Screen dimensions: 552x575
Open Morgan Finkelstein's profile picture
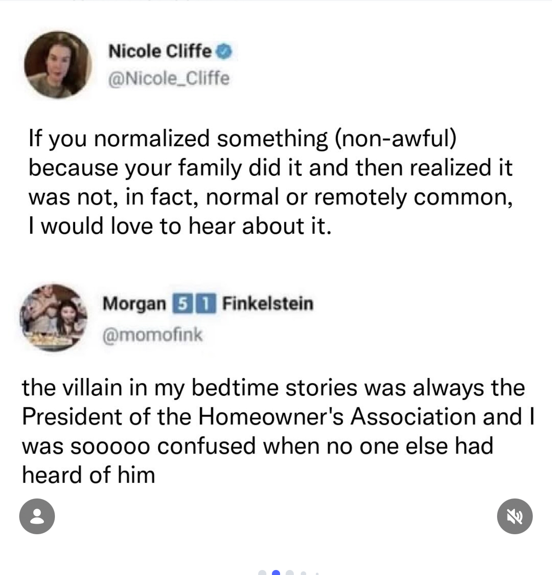click(x=53, y=318)
